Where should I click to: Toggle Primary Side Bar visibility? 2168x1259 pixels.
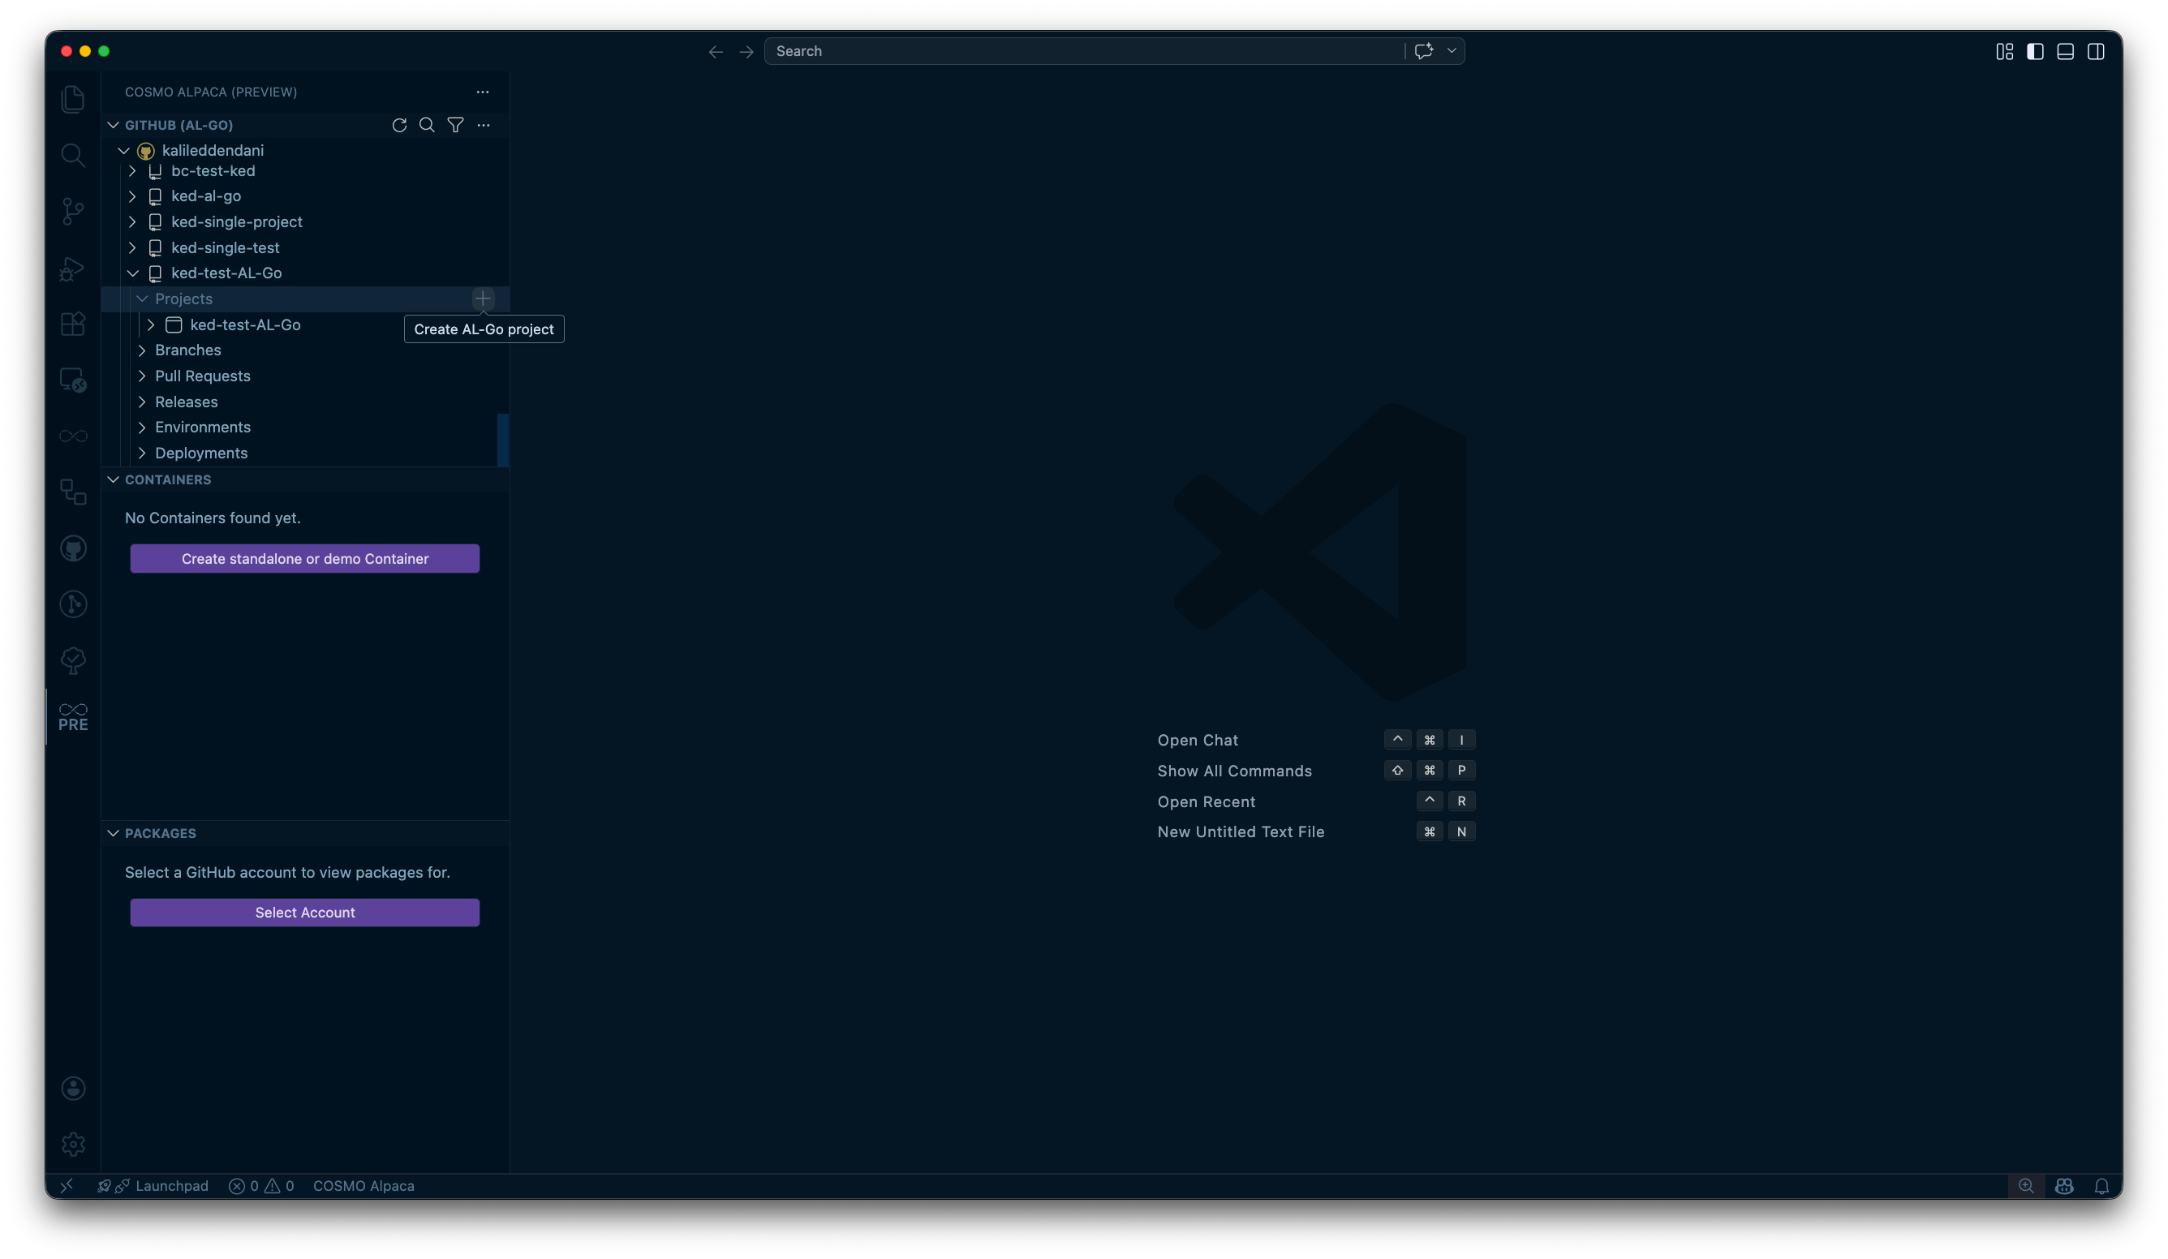point(2035,52)
